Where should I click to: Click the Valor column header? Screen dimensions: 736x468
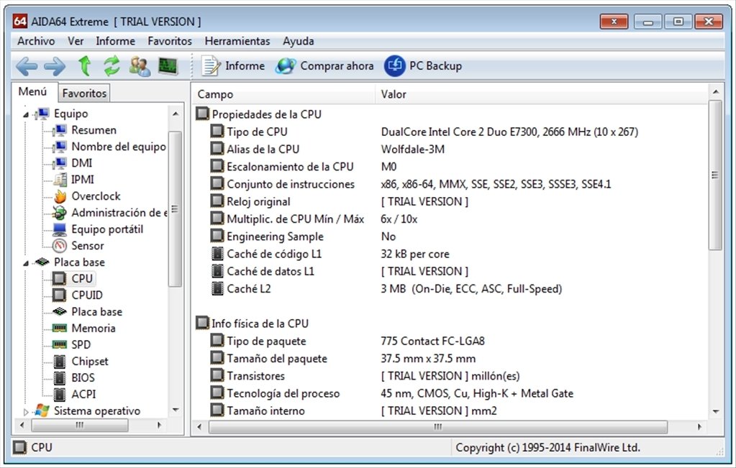point(541,94)
